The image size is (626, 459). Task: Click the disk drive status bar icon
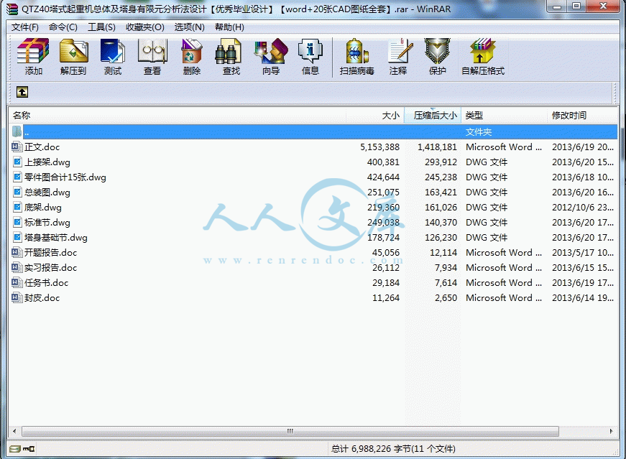15,449
